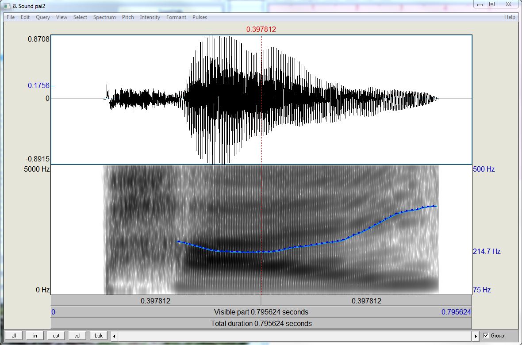Open the Query menu
Screen dimensions: 522x345
pos(43,17)
